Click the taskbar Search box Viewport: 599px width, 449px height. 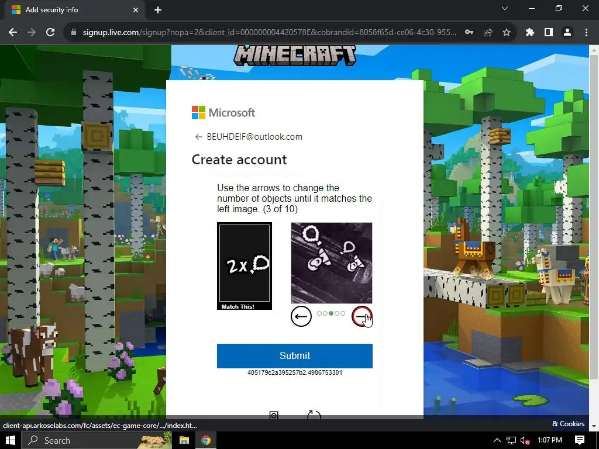click(x=95, y=440)
